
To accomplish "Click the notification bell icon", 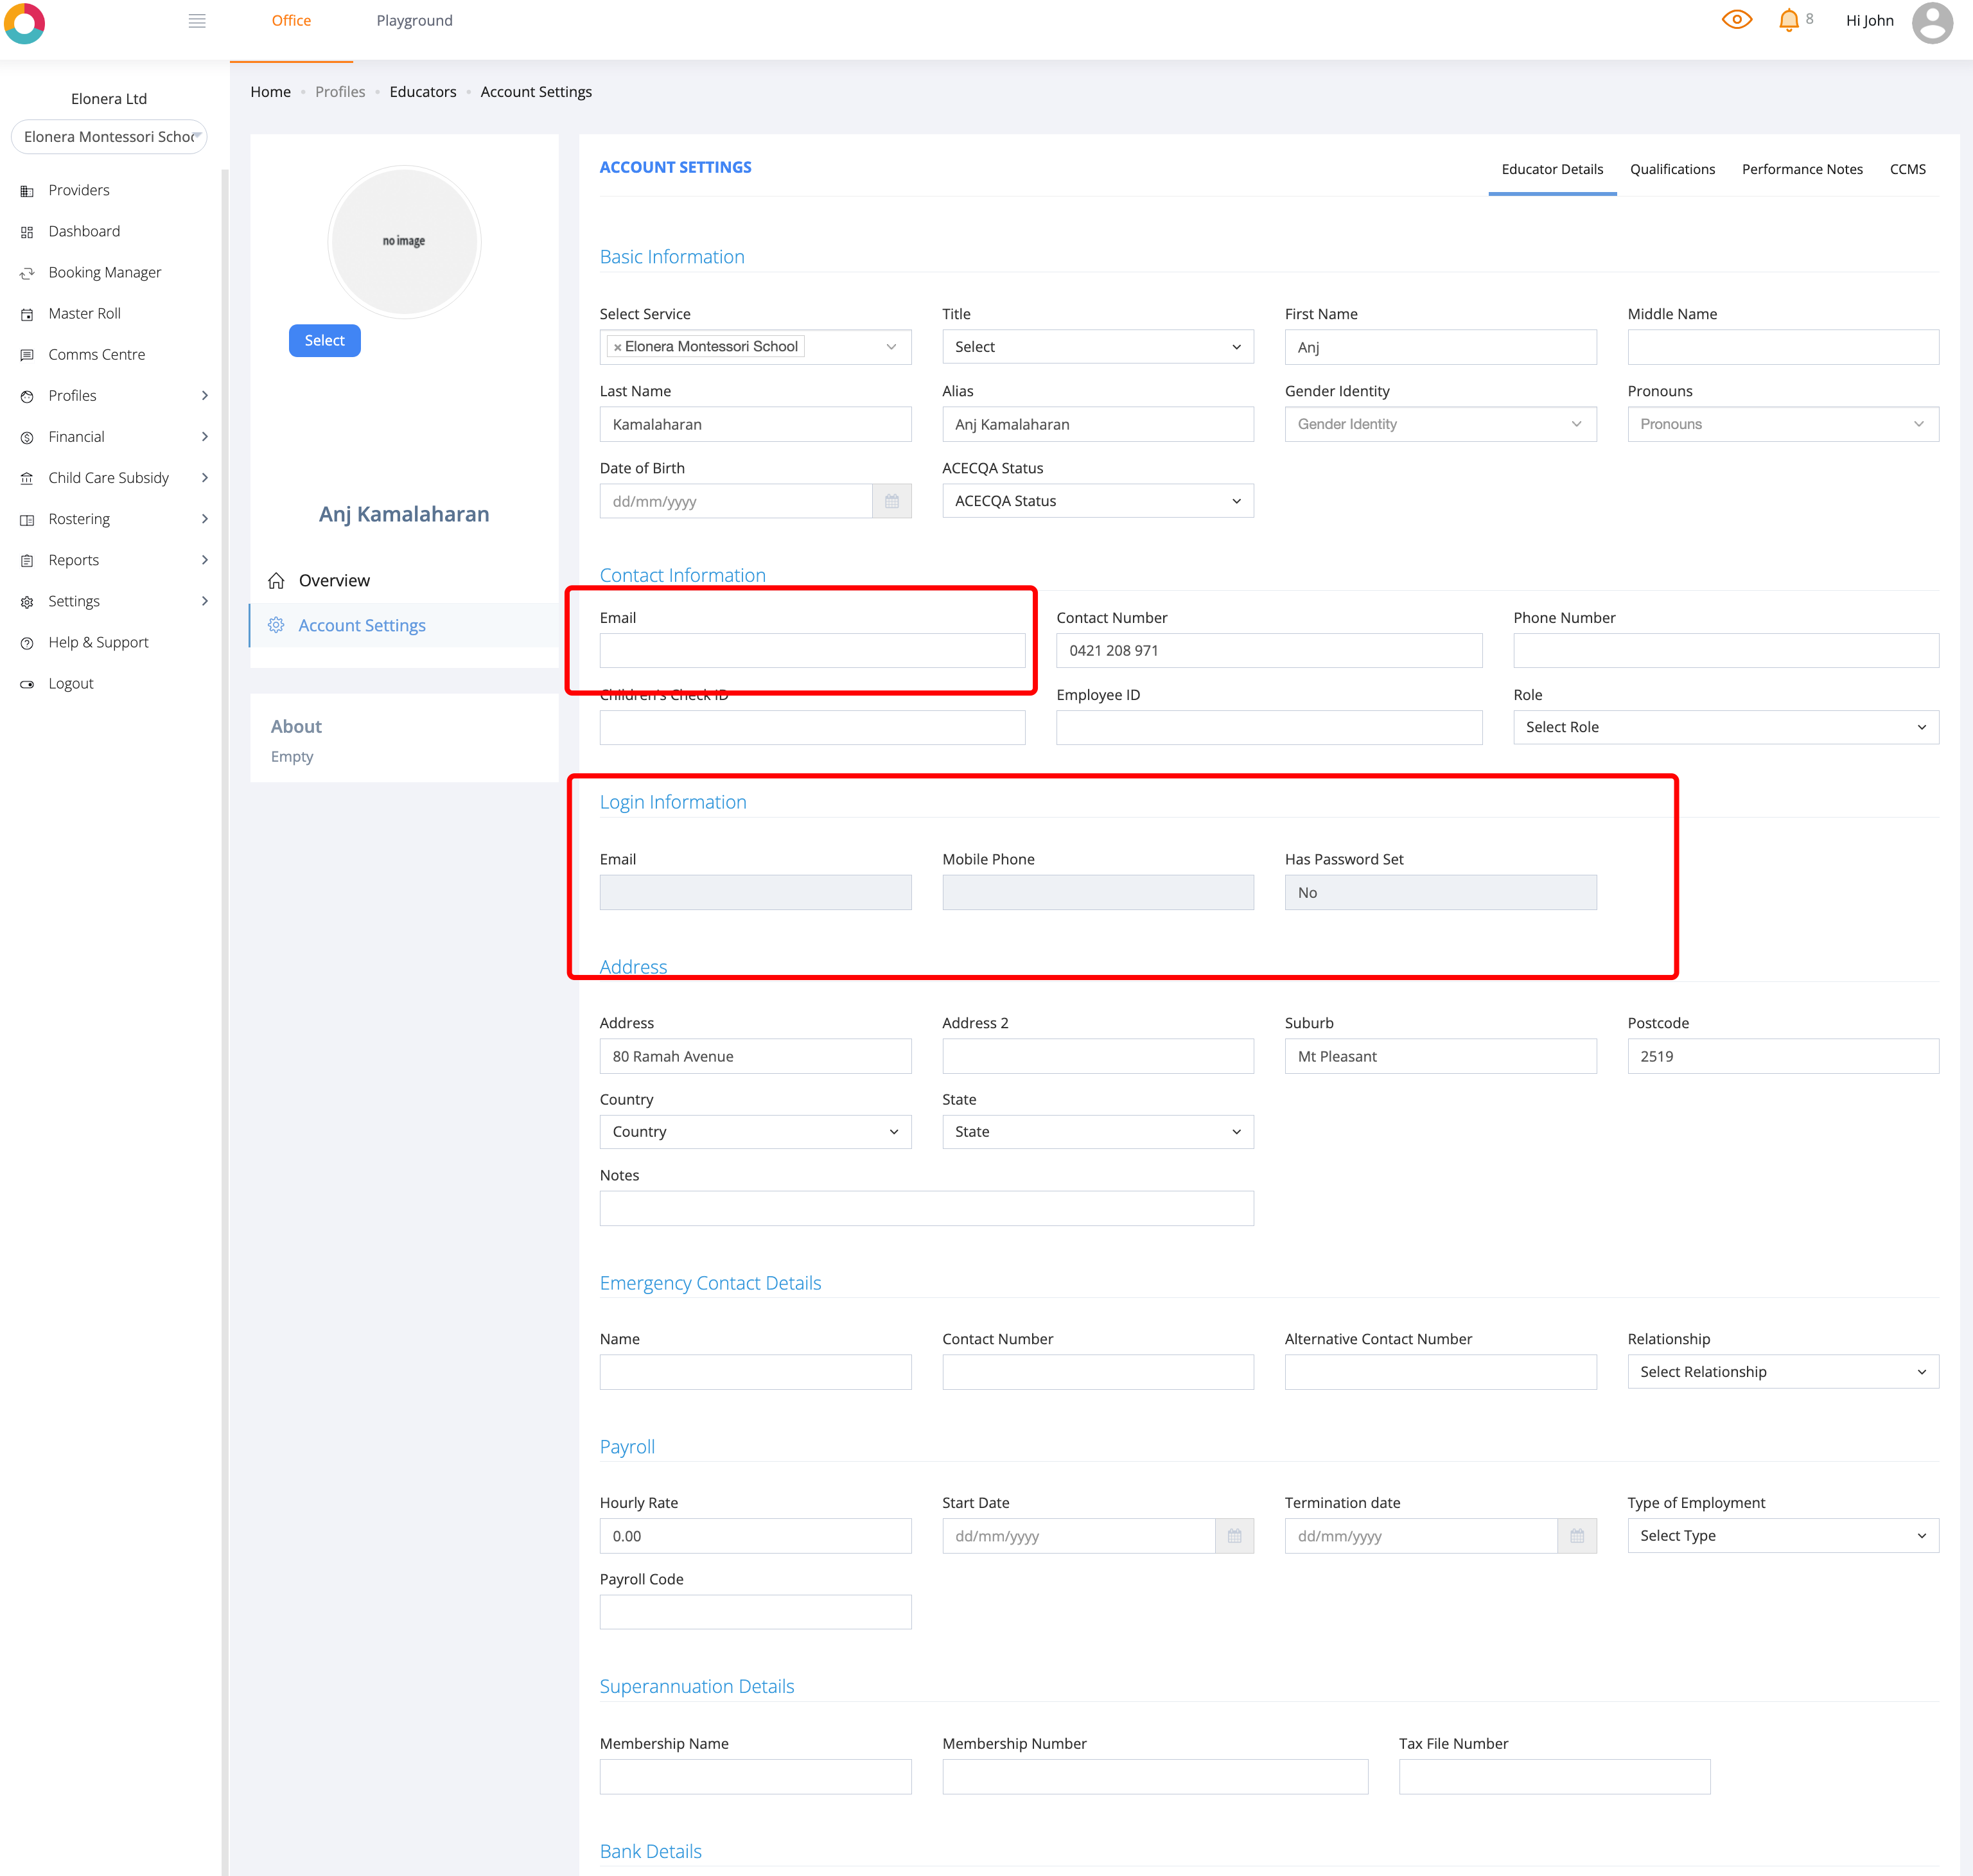I will (1788, 20).
